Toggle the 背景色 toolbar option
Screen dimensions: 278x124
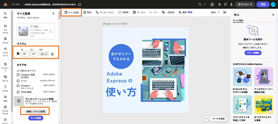(124, 12)
